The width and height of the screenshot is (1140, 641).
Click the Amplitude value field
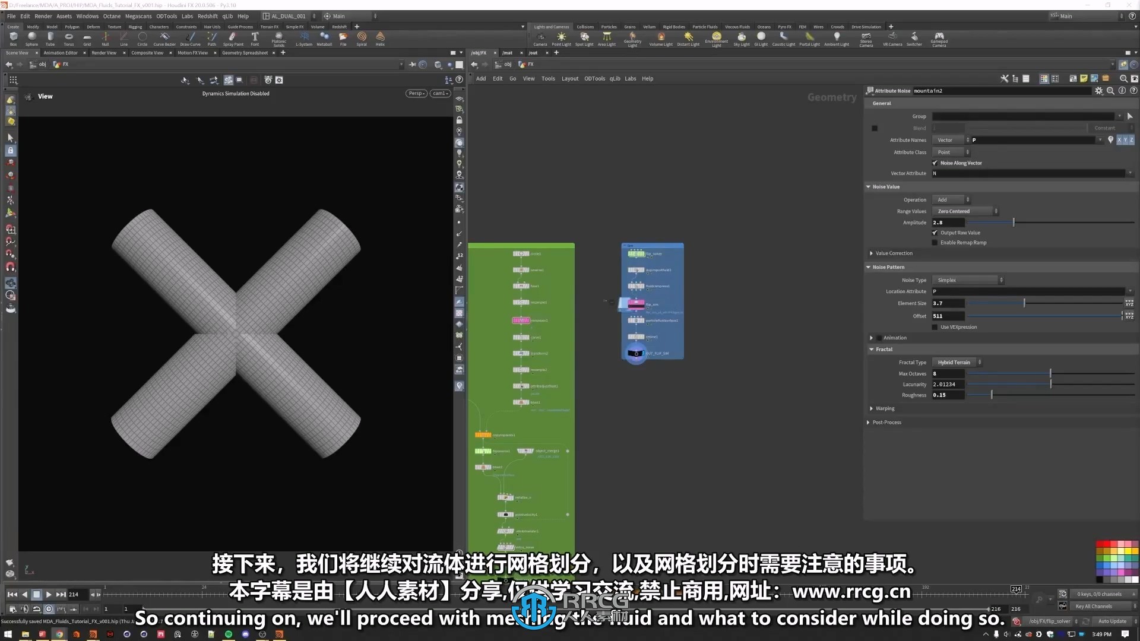pos(948,223)
